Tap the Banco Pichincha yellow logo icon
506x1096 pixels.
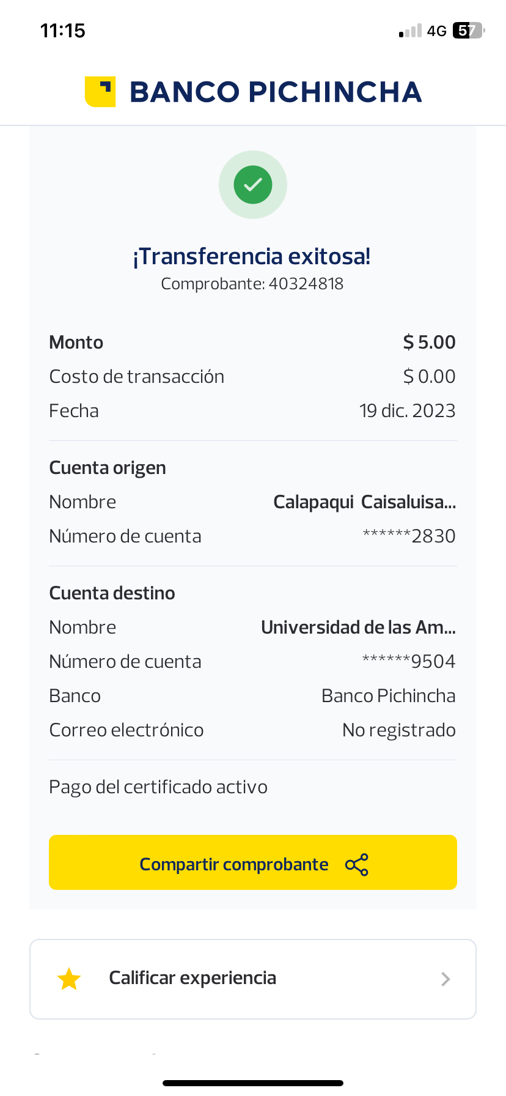(100, 92)
